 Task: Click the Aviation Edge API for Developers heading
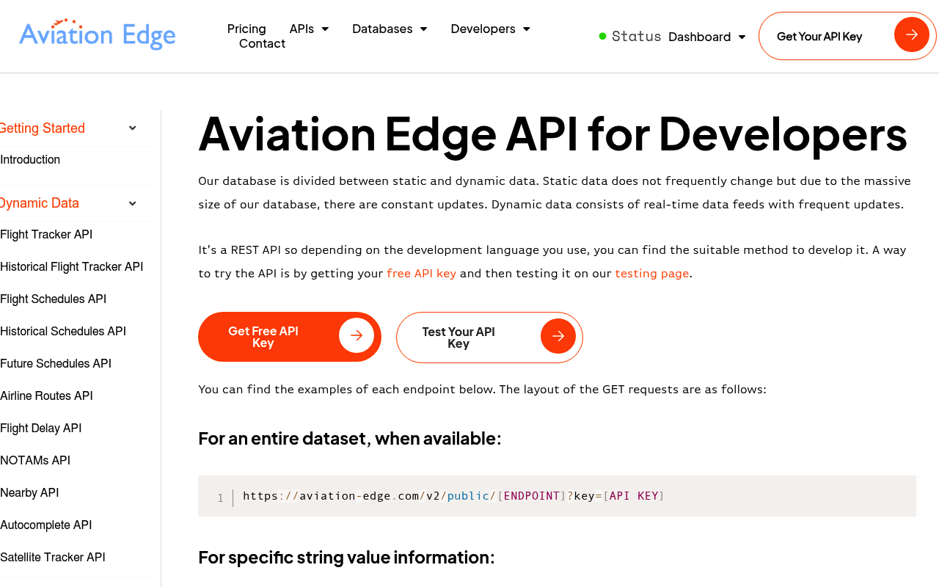click(553, 134)
